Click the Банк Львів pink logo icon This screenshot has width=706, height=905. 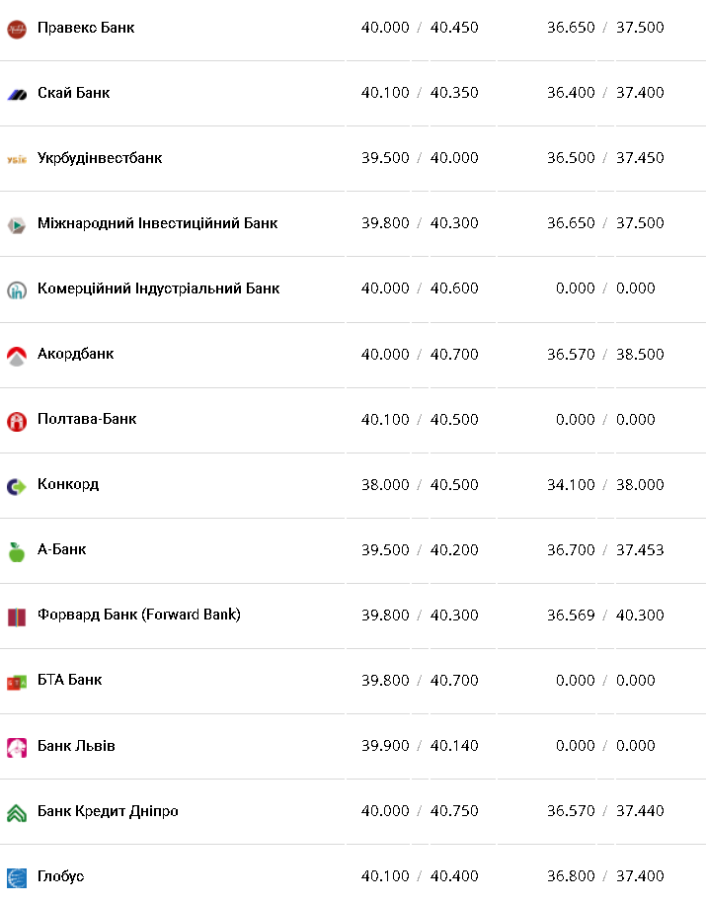coord(16,747)
